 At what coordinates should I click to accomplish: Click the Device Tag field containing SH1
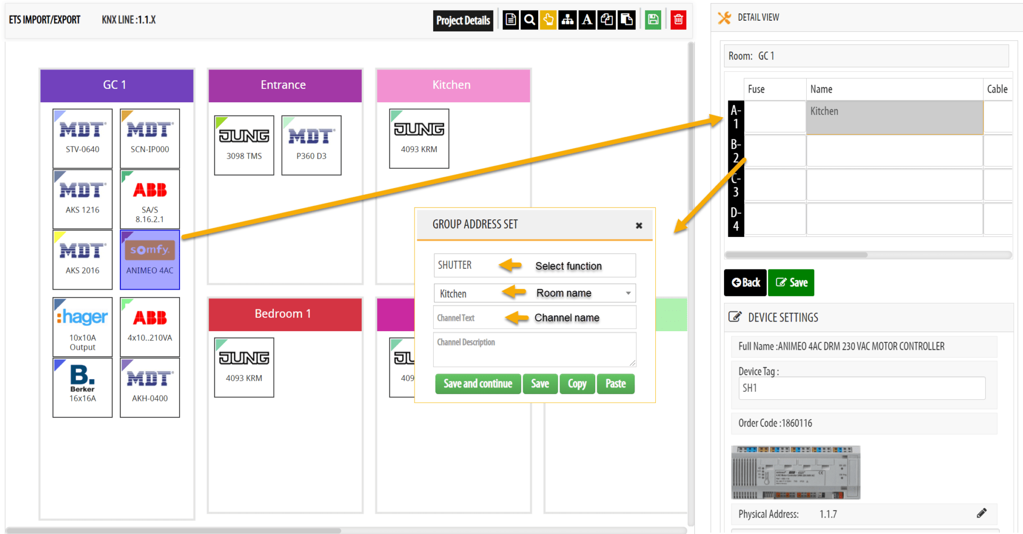(x=862, y=388)
